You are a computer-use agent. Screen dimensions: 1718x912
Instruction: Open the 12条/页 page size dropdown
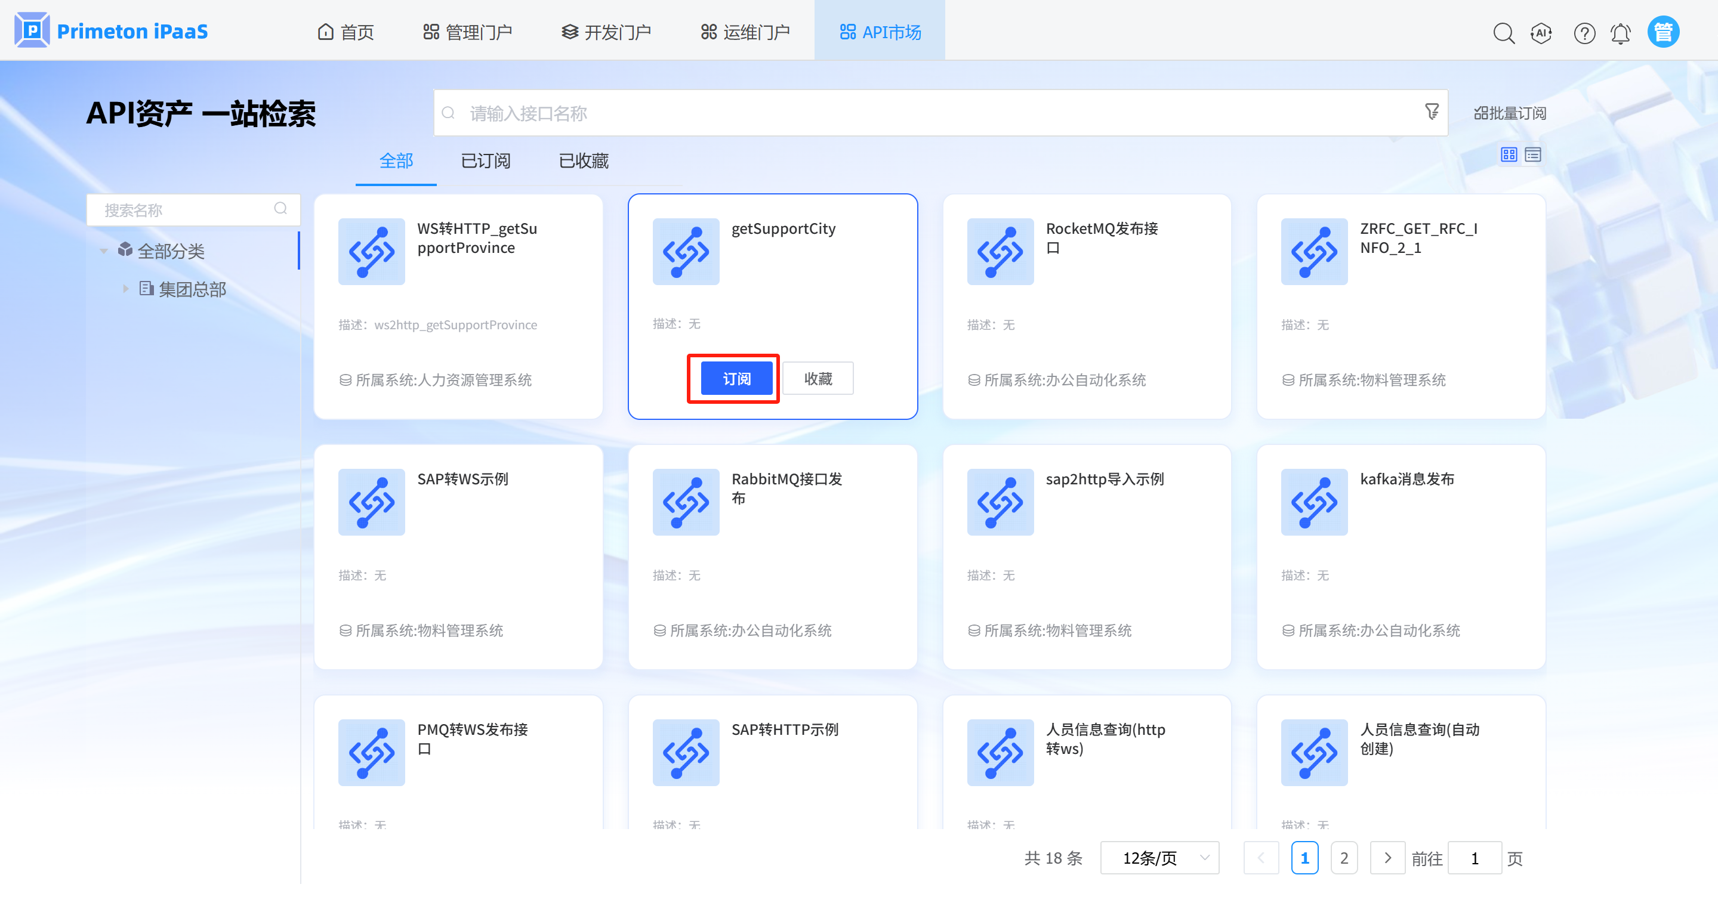1159,858
